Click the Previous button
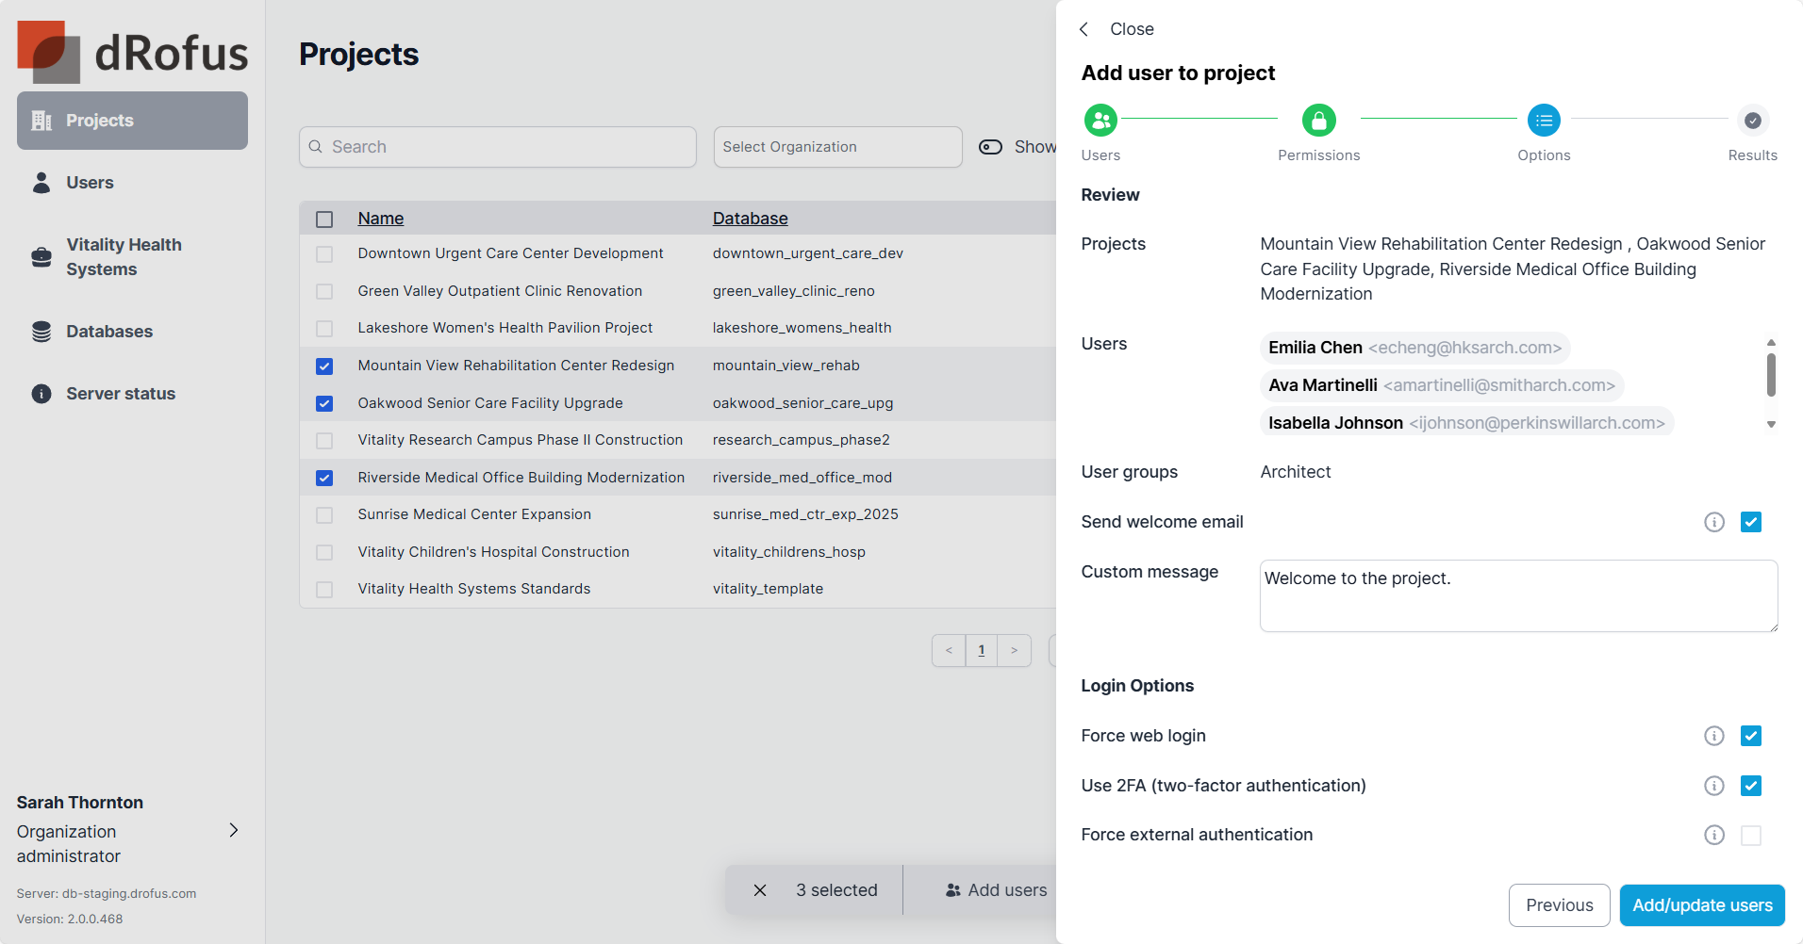The image size is (1803, 944). pos(1559,905)
